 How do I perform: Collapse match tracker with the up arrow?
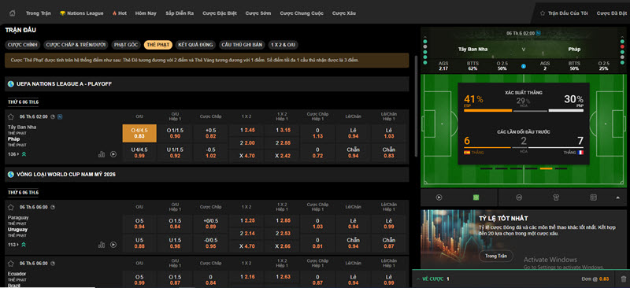pos(617,198)
